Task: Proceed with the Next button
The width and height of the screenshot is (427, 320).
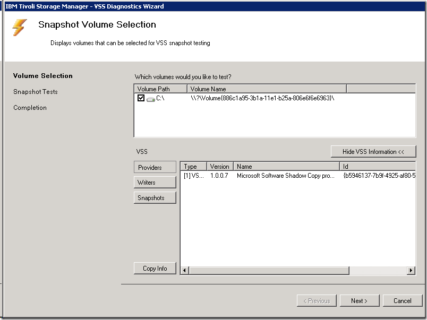Action: click(x=359, y=301)
